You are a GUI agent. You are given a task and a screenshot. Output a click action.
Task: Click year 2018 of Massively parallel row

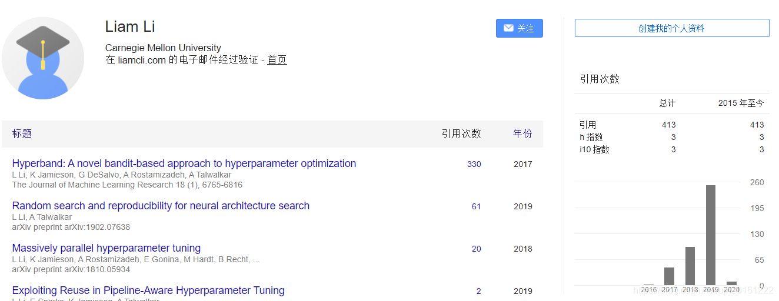(x=522, y=249)
